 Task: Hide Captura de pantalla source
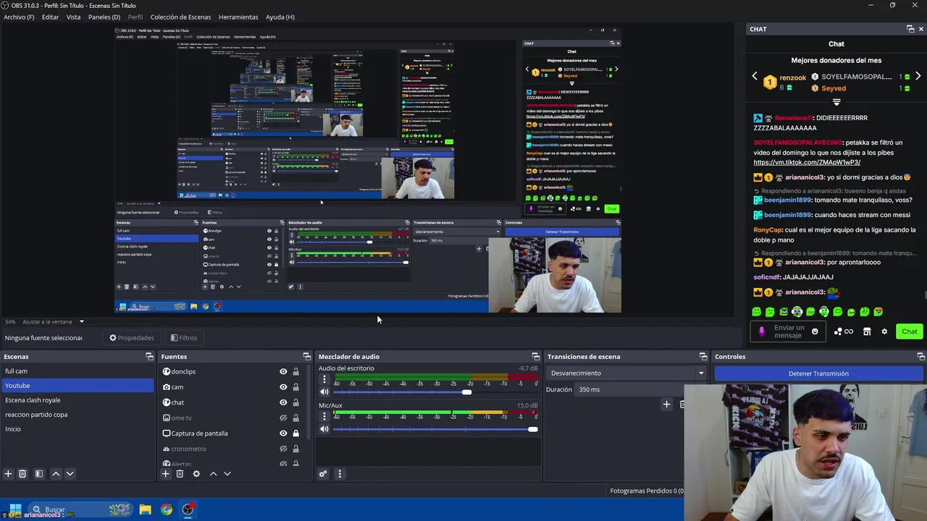click(283, 433)
